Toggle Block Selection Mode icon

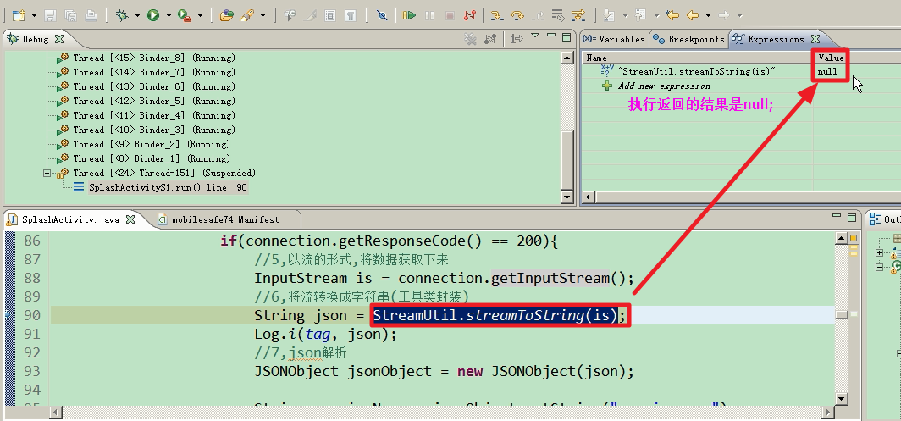pyautogui.click(x=330, y=15)
